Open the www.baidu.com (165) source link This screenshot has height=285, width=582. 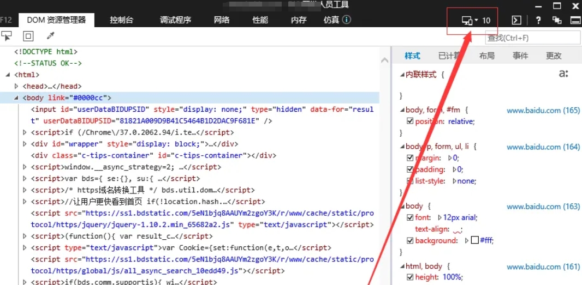point(543,110)
